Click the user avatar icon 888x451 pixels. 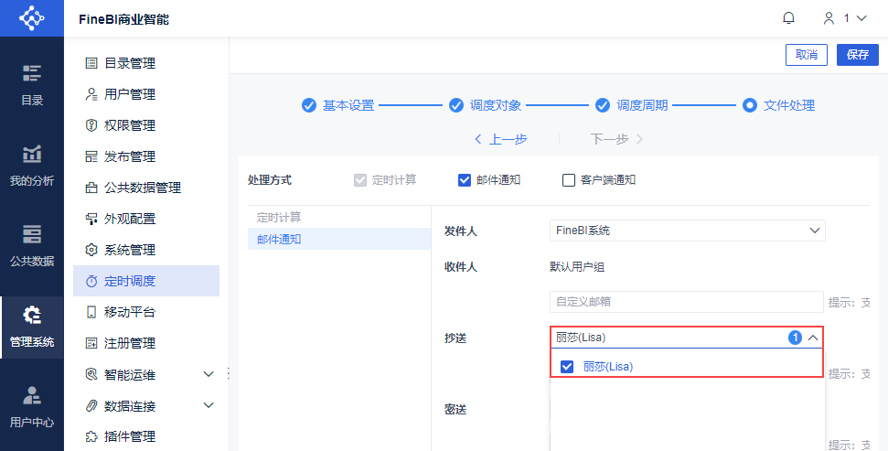[829, 18]
